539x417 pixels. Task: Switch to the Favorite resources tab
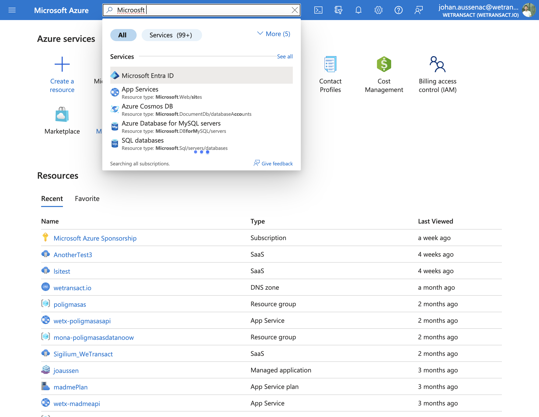click(87, 198)
